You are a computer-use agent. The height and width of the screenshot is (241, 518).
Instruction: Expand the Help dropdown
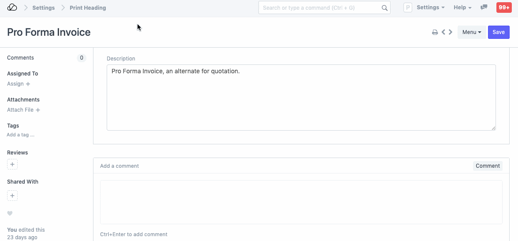pos(462,8)
